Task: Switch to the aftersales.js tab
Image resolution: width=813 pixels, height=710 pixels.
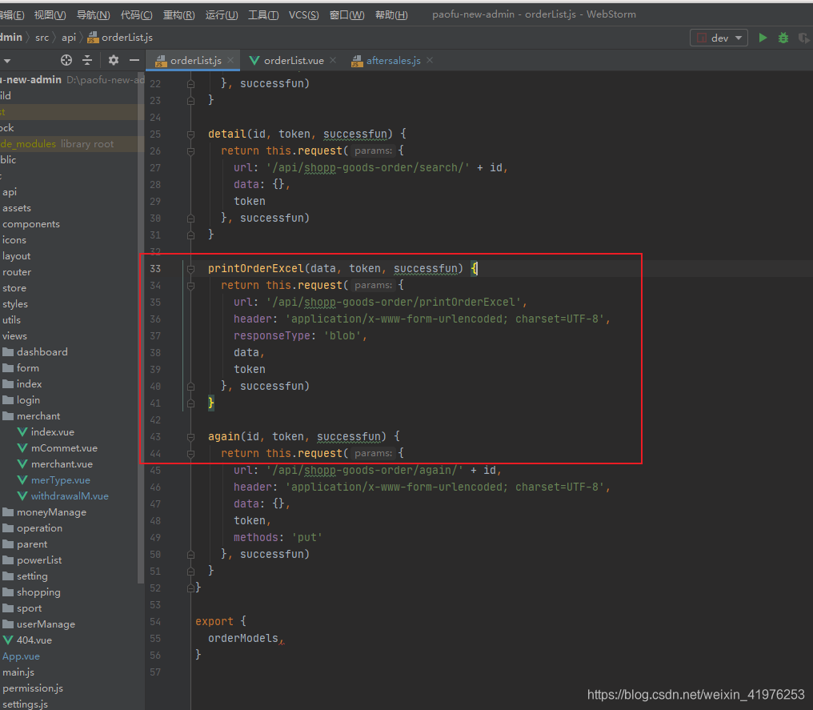Action: [x=393, y=61]
